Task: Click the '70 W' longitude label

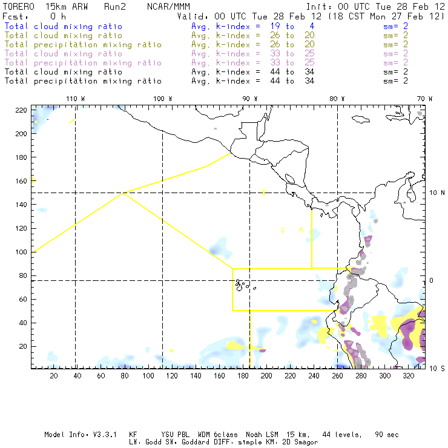Action: pos(424,99)
